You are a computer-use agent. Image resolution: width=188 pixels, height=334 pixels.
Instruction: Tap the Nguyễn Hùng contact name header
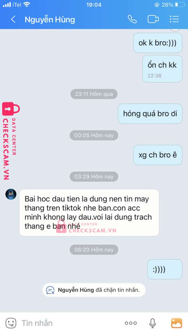(50, 20)
